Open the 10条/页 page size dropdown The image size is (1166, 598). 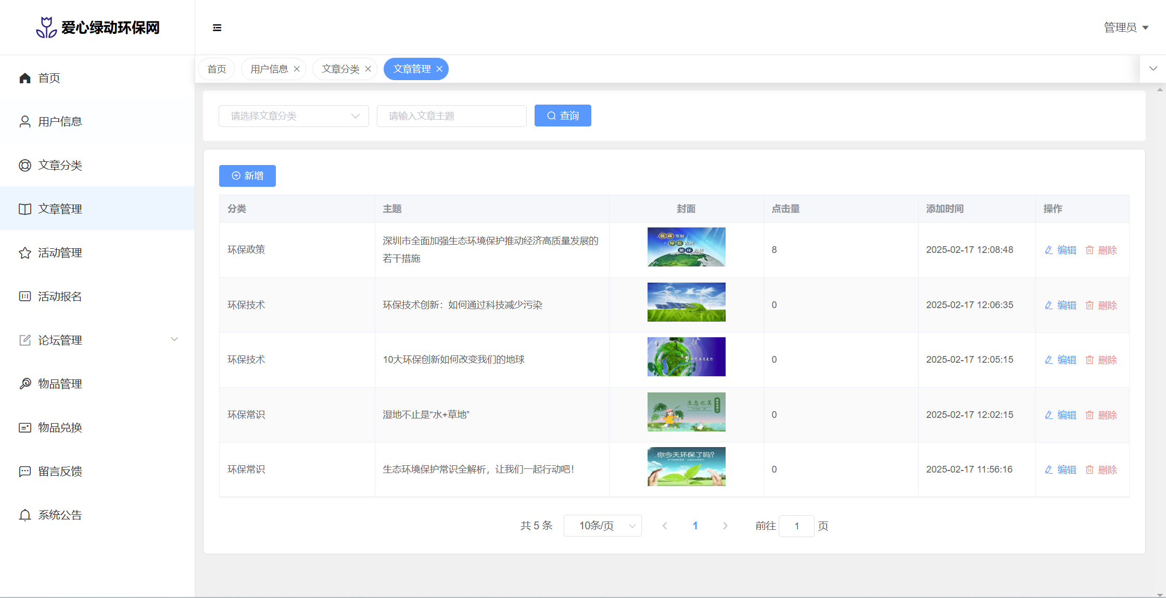602,526
